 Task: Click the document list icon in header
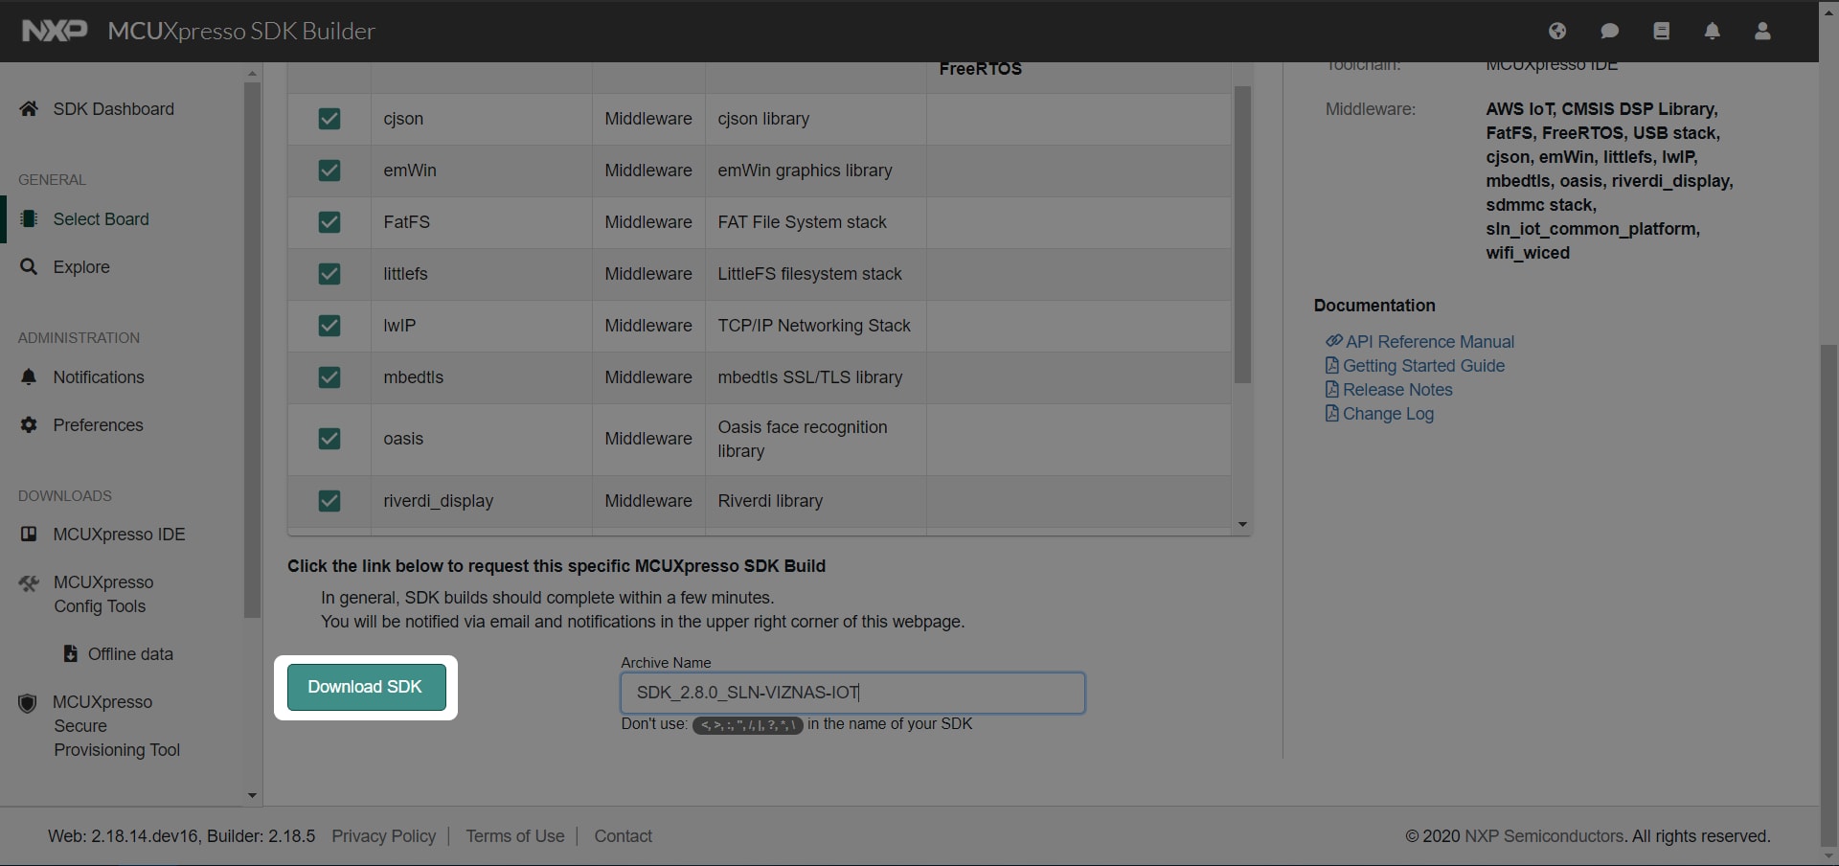[1661, 31]
